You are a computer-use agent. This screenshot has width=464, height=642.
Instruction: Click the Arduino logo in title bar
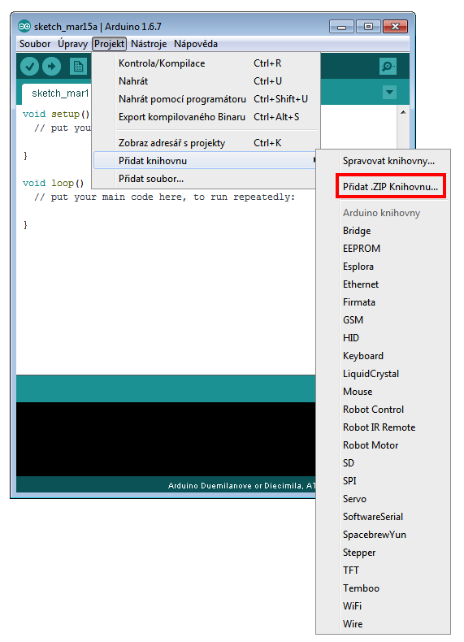tap(24, 27)
